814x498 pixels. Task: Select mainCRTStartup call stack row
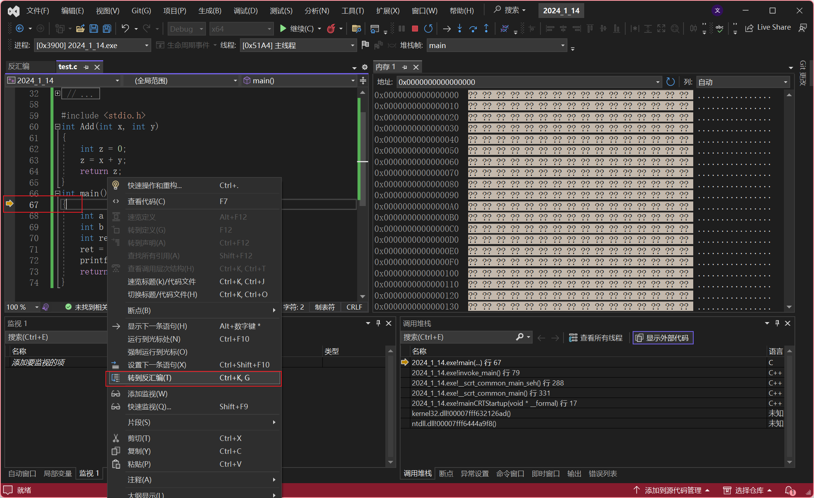click(x=589, y=403)
